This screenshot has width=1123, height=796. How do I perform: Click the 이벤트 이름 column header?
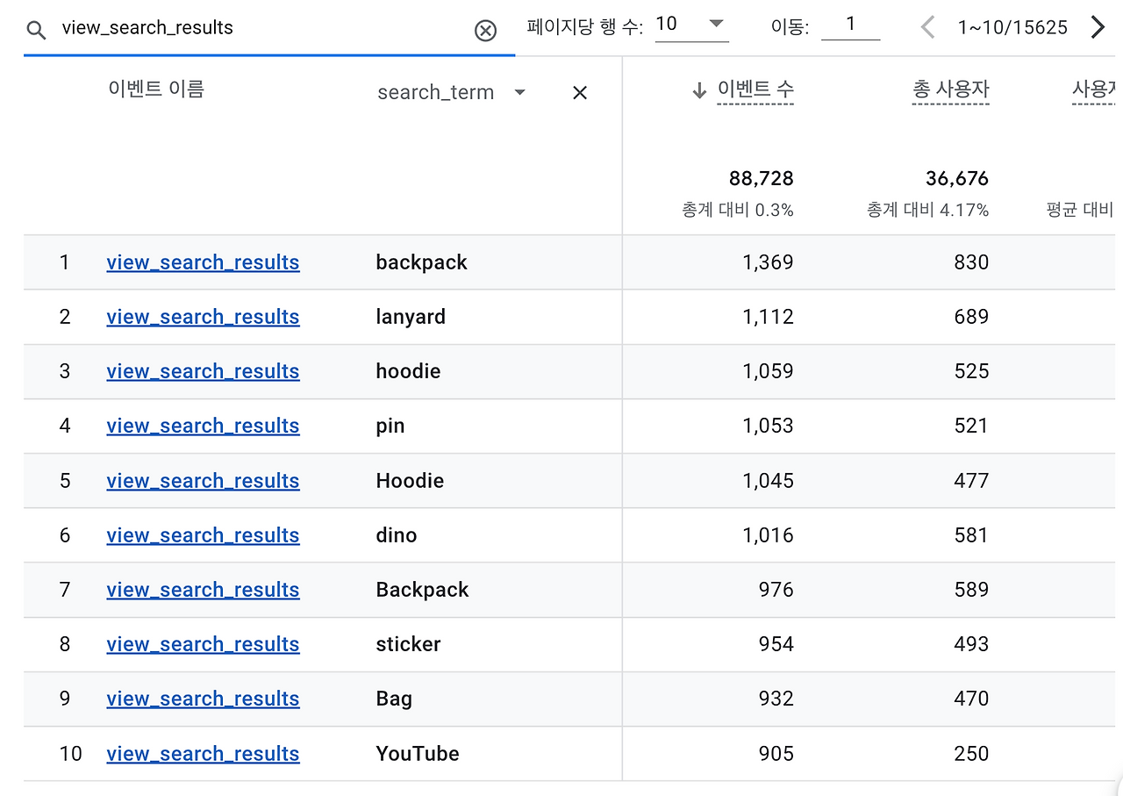[156, 89]
